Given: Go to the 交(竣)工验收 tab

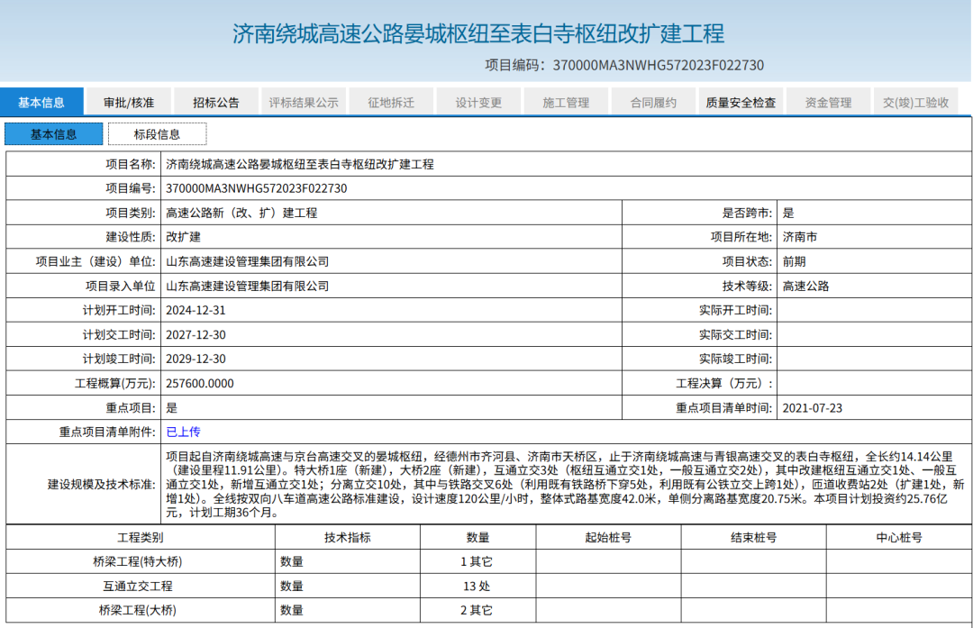Looking at the screenshot, I should coord(916,103).
